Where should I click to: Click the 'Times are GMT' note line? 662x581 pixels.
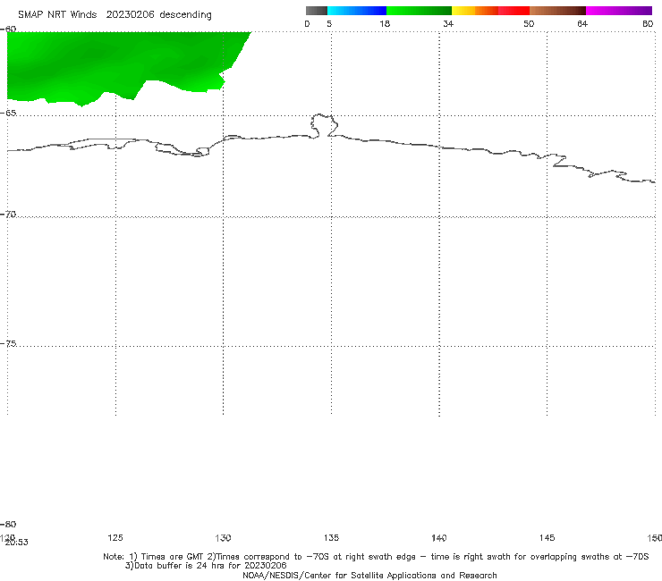pyautogui.click(x=376, y=557)
